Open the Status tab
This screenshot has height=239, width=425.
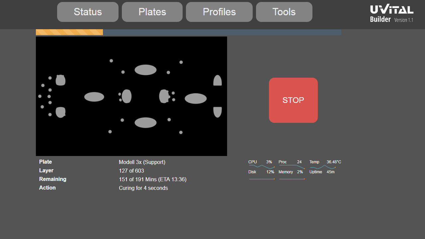[88, 12]
